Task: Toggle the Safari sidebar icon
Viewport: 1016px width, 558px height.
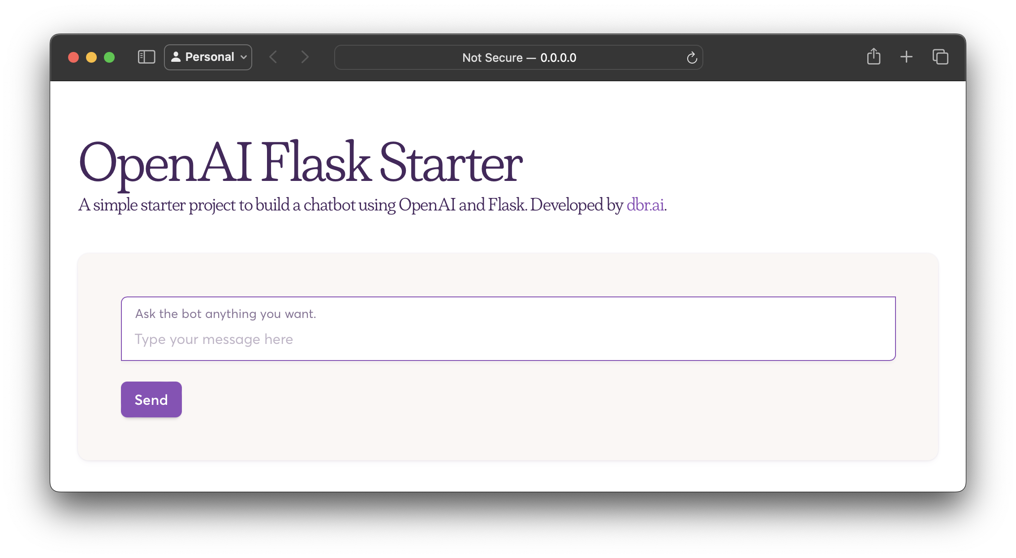Action: point(146,57)
